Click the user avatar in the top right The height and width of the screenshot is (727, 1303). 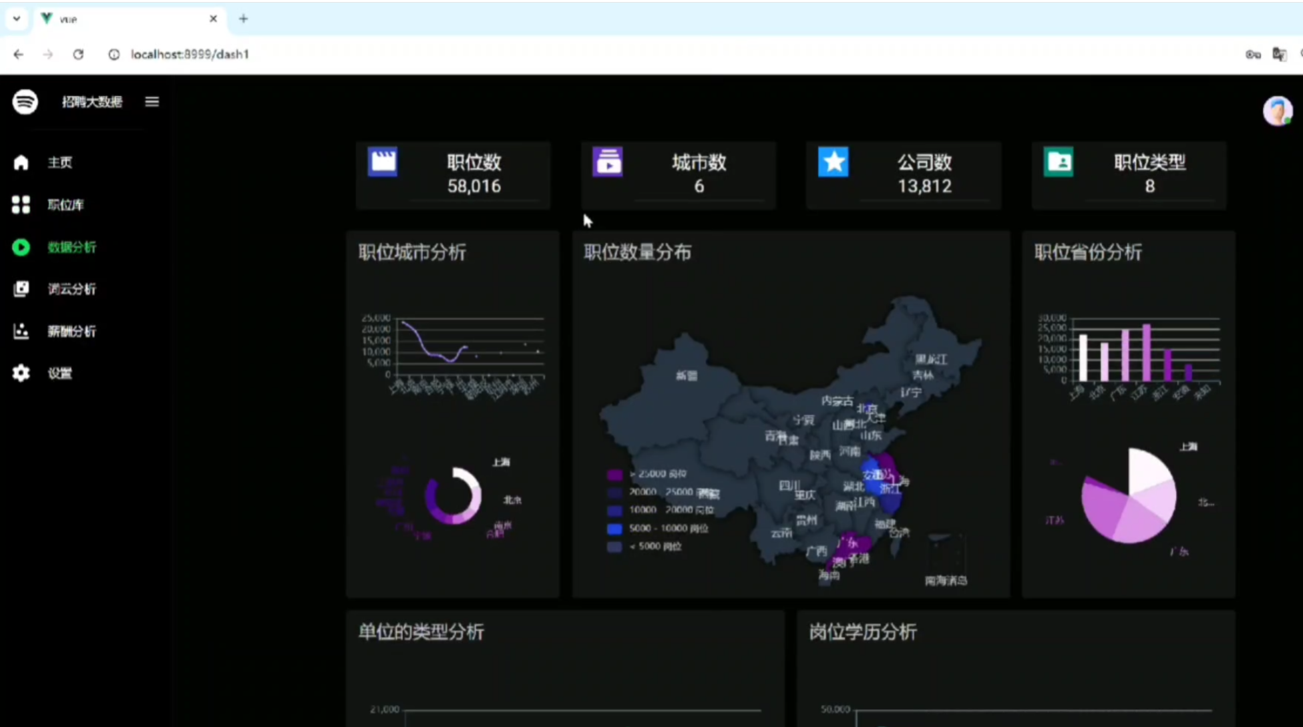[x=1276, y=111]
